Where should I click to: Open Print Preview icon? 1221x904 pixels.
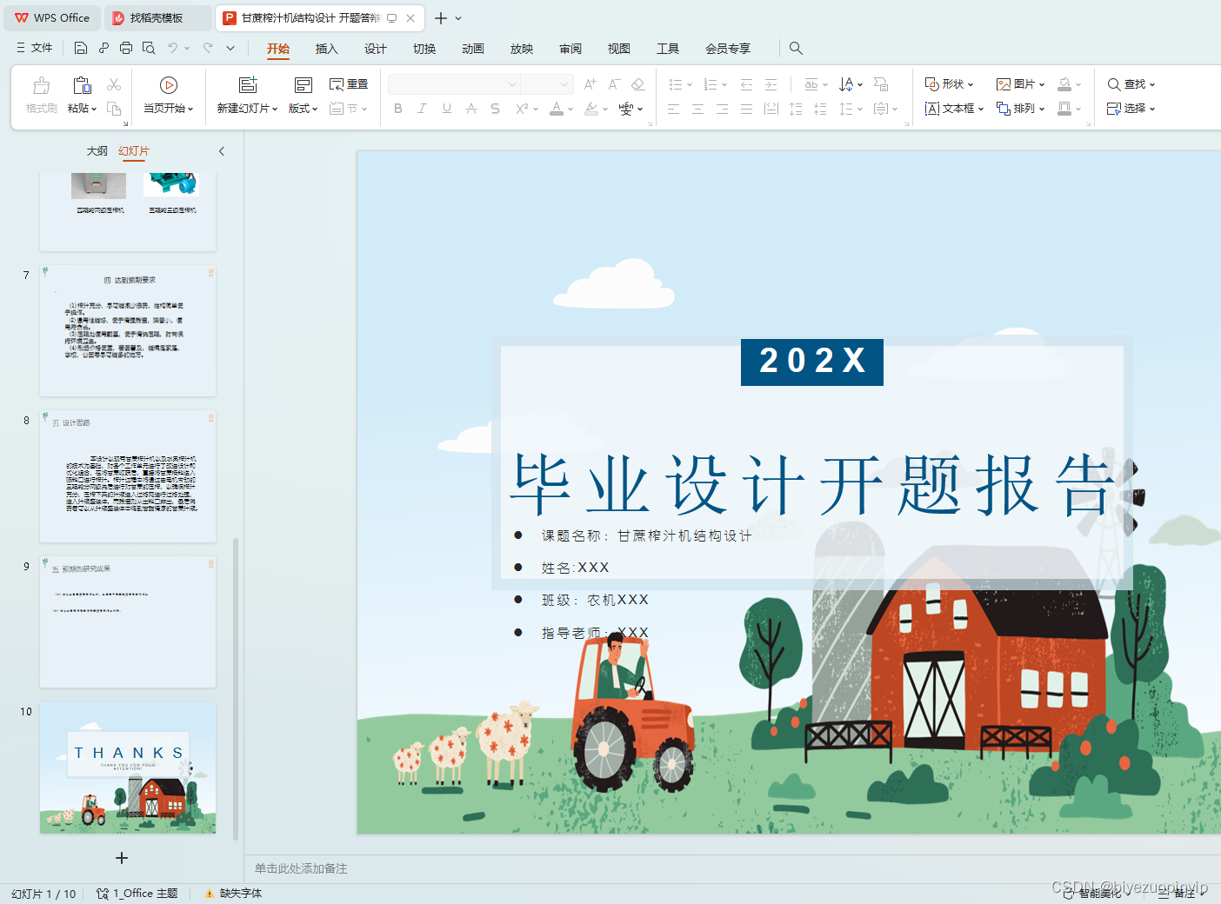149,48
